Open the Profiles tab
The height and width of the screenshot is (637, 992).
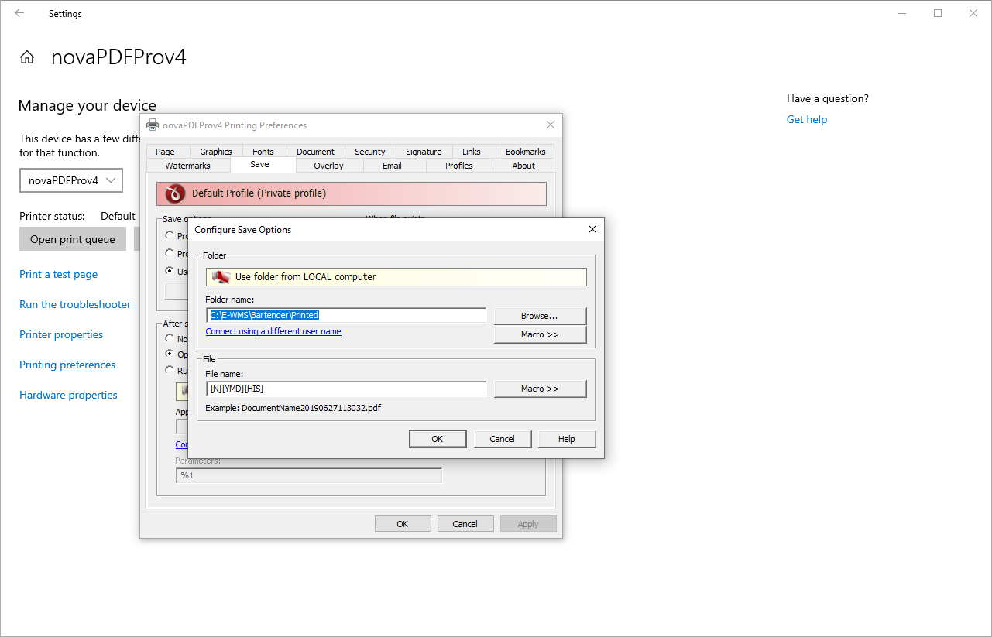(459, 166)
